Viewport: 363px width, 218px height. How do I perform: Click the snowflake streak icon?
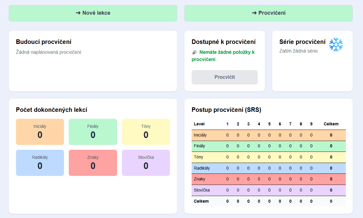[336, 45]
